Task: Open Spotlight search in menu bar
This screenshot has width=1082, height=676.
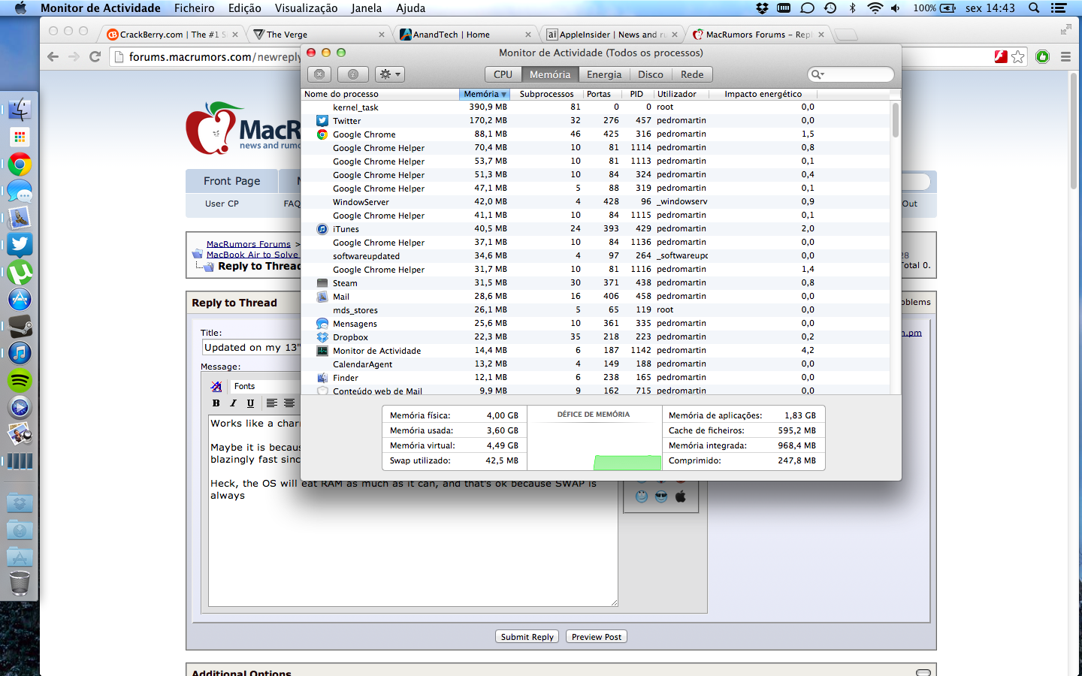Action: coord(1034,8)
